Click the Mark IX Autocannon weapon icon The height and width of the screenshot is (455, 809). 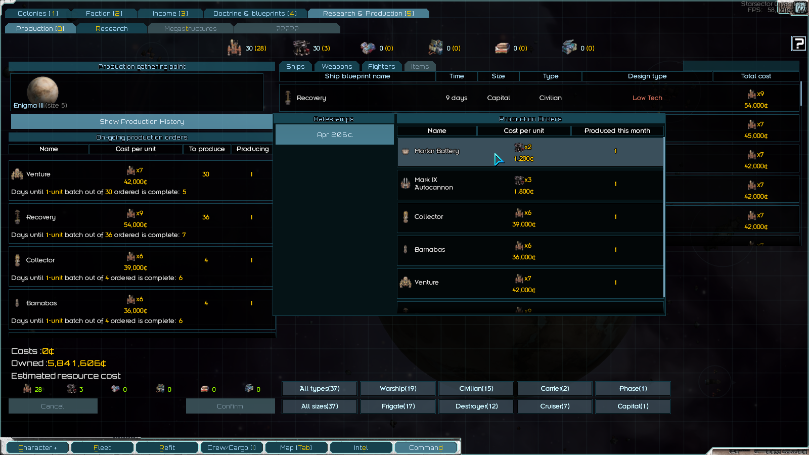pyautogui.click(x=406, y=184)
